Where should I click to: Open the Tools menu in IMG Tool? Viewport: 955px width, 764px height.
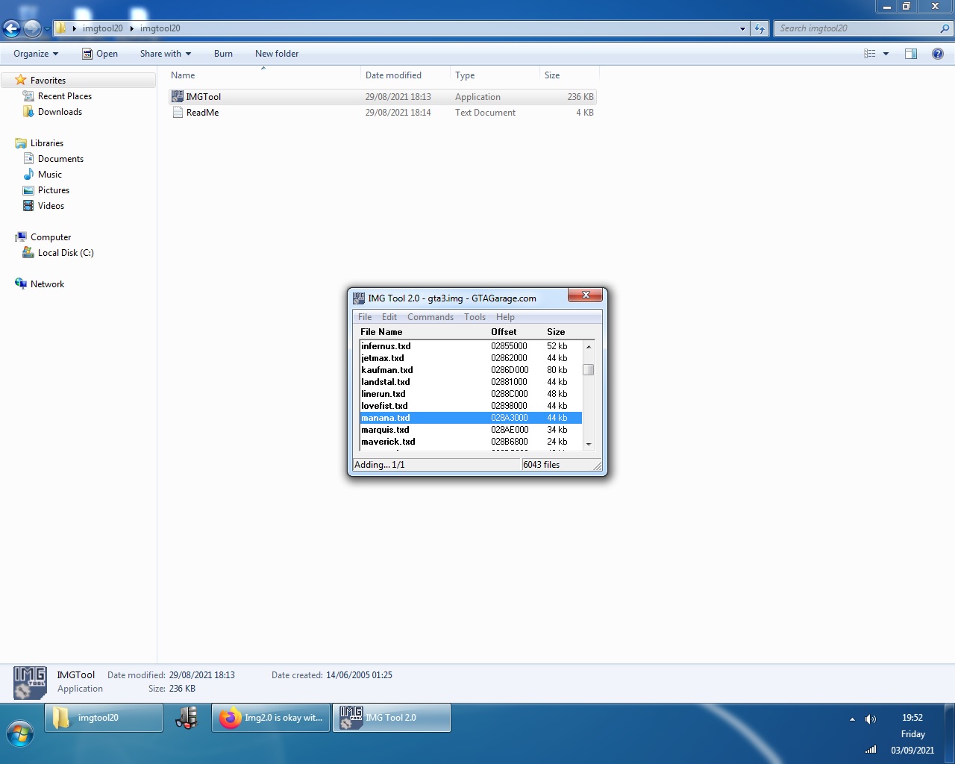point(475,317)
